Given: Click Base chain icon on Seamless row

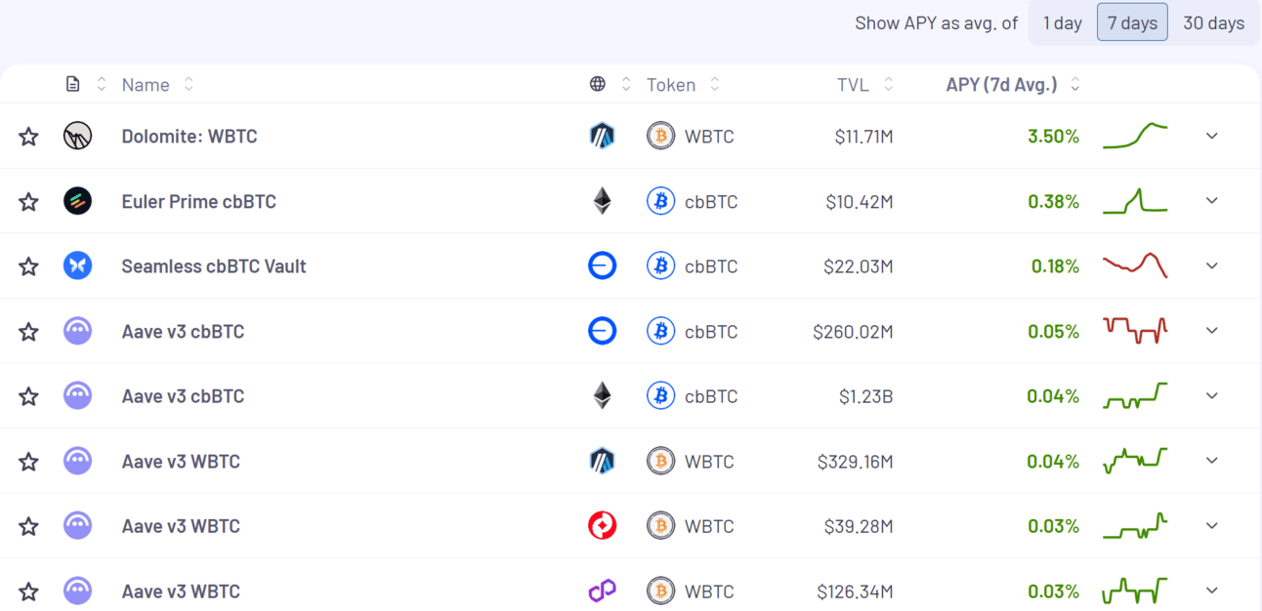Looking at the screenshot, I should point(603,265).
